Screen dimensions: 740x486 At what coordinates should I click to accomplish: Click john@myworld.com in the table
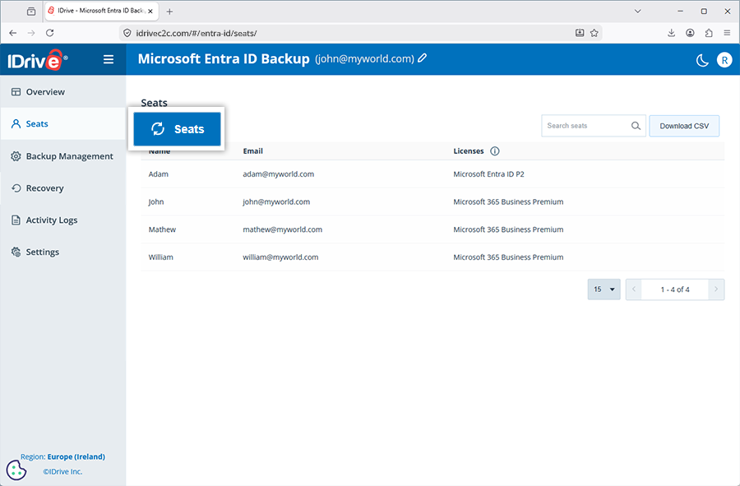[x=276, y=202]
